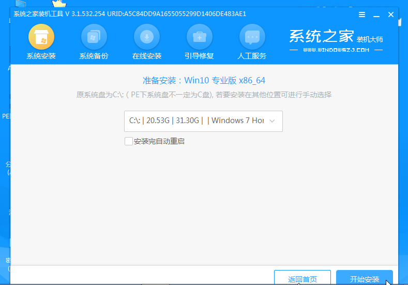Enable the 安装完自动重启 checkbox

[129, 141]
